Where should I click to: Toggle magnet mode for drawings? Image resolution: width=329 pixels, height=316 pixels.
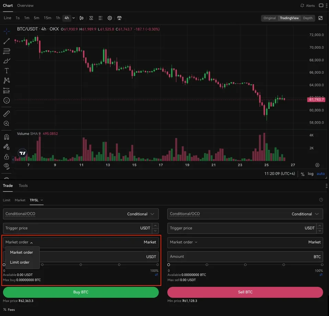point(7,137)
